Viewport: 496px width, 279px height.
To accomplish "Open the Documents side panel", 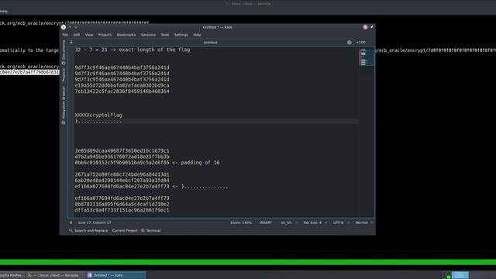I will pos(64,53).
